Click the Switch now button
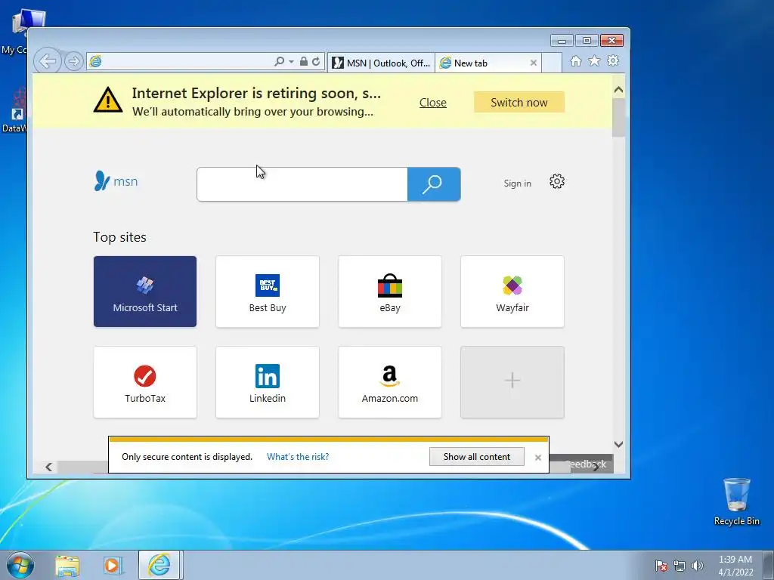The width and height of the screenshot is (774, 580). click(x=519, y=102)
